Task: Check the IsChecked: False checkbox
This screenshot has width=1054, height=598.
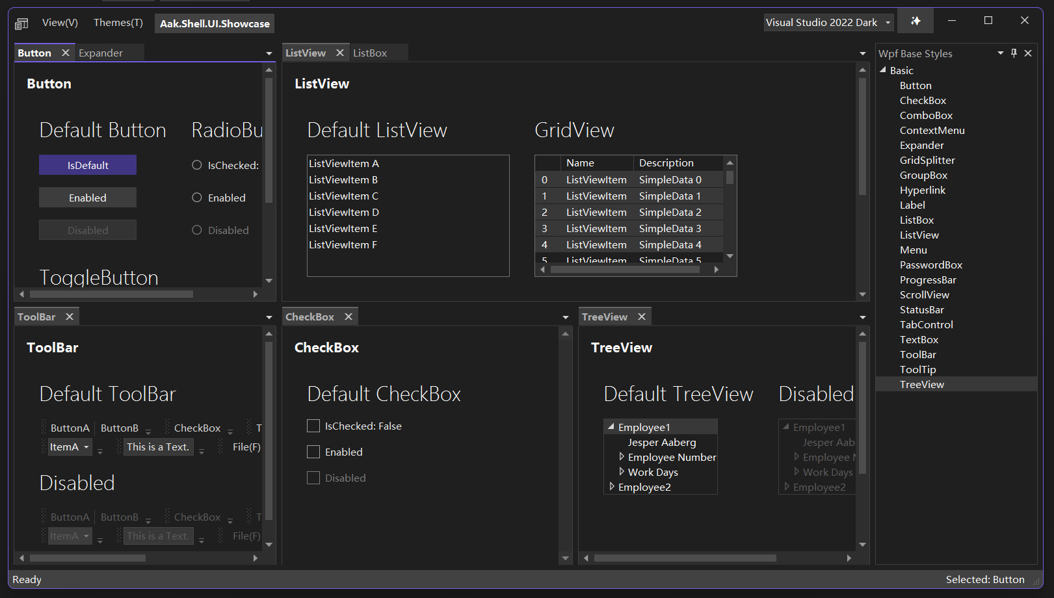Action: 313,426
